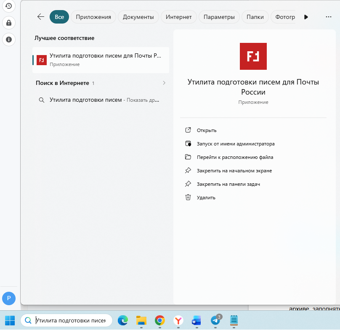340x330 pixels.
Task: Open the history icon in left sidebar
Action: [x=8, y=6]
